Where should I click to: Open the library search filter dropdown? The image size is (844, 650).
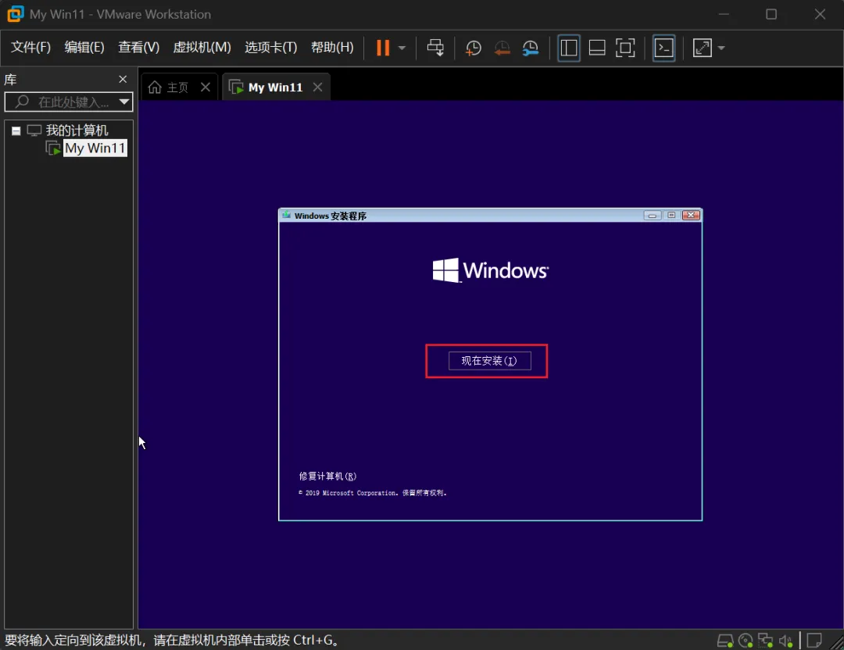tap(124, 102)
